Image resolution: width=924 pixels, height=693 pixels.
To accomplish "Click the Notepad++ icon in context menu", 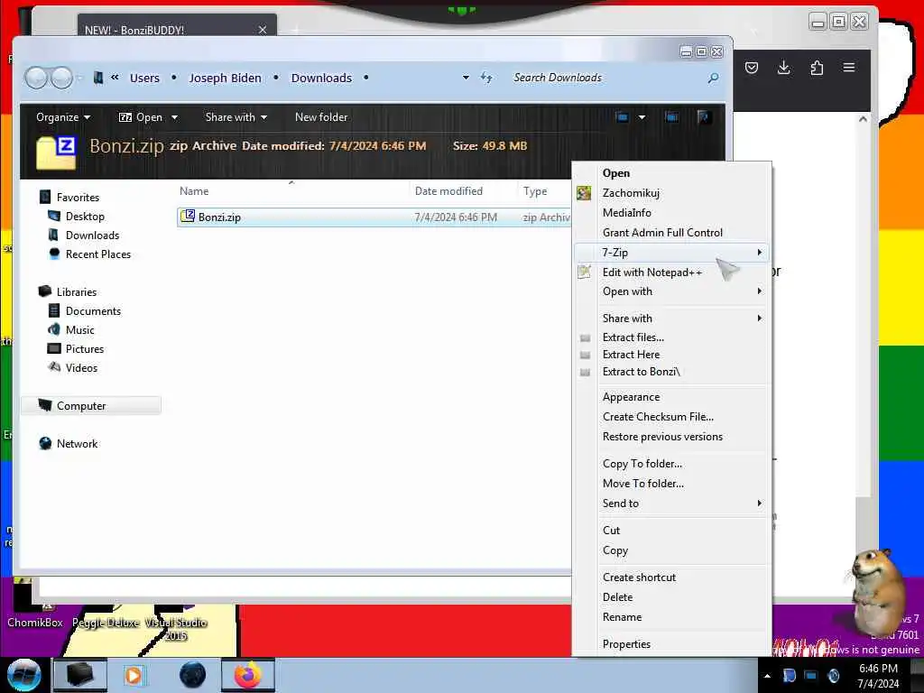I will pyautogui.click(x=584, y=272).
